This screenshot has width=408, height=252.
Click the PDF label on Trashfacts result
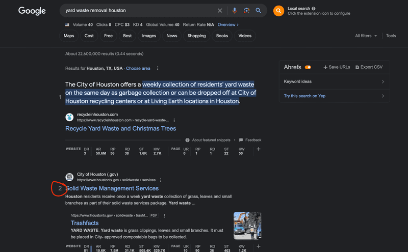(x=154, y=216)
